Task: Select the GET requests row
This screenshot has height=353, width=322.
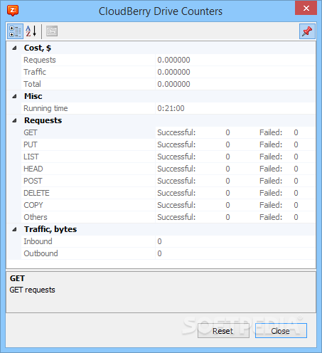Action: [x=168, y=132]
